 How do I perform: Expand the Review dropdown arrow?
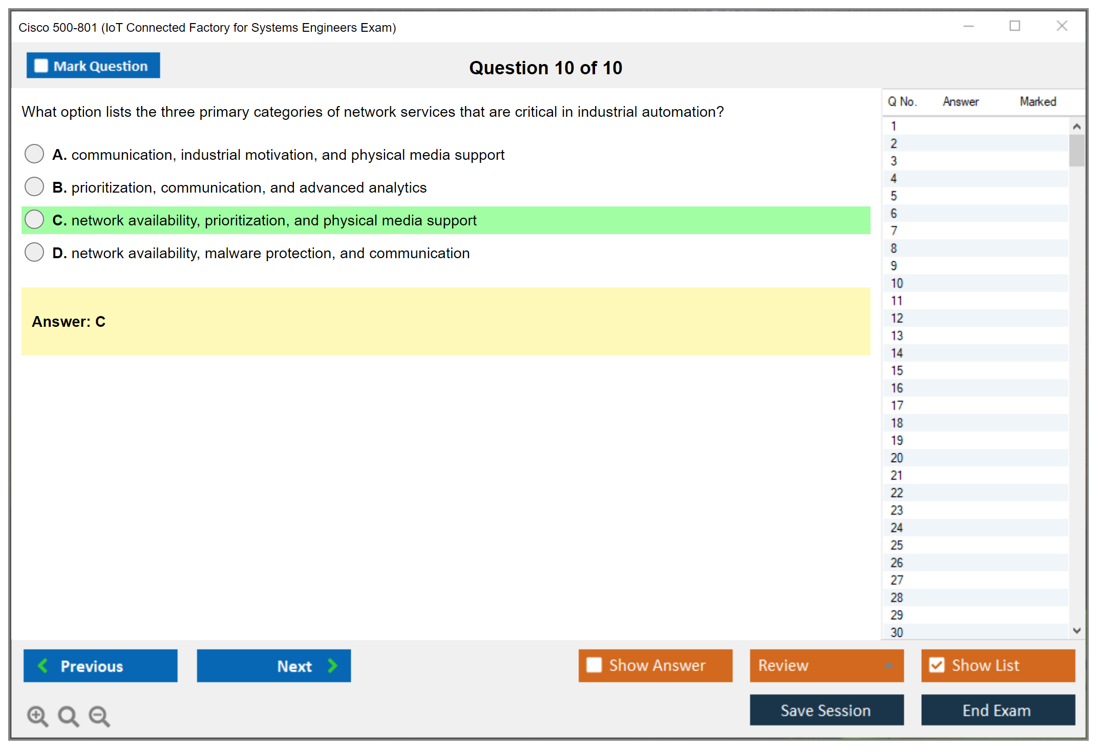[x=889, y=665]
